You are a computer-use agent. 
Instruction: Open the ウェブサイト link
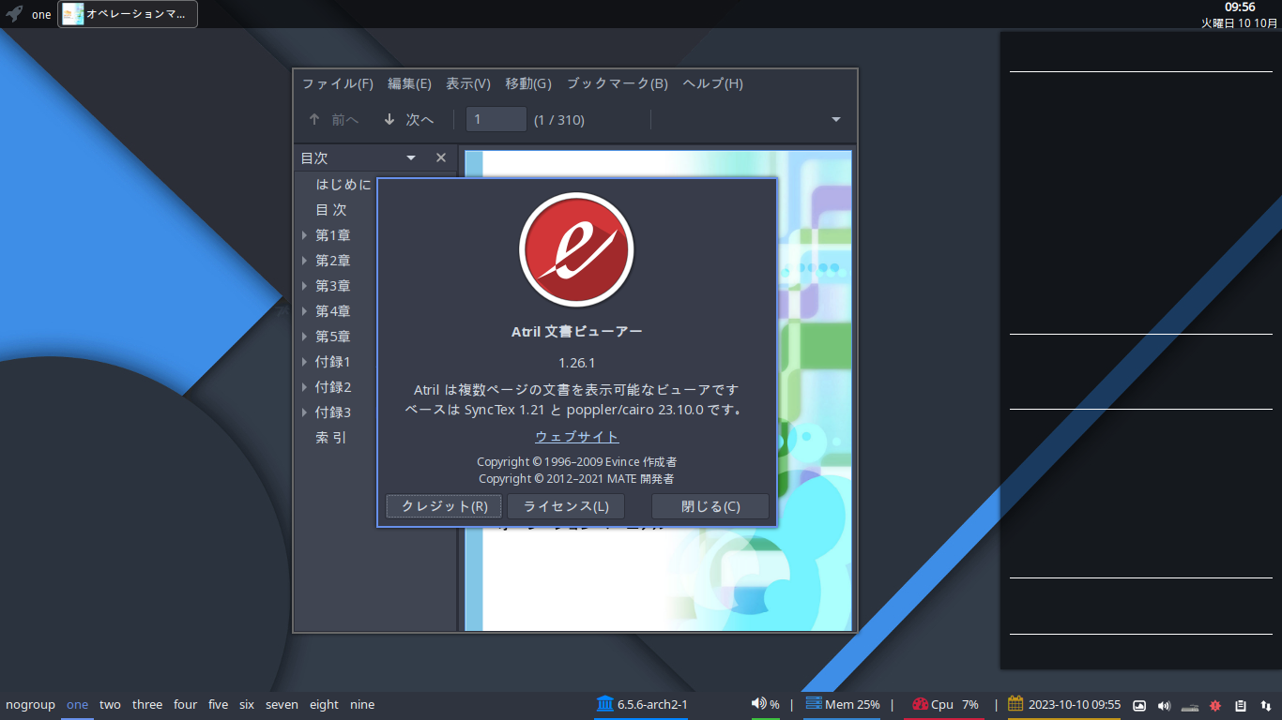tap(577, 437)
